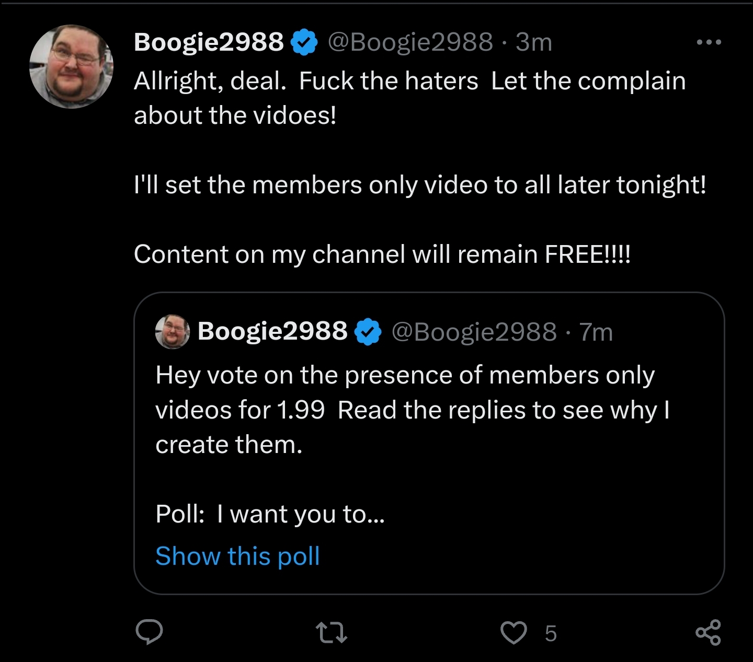
Task: Click the verified badge in the quoted tweet
Action: (x=369, y=332)
